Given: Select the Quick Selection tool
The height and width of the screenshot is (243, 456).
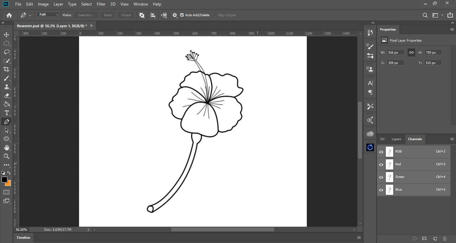Looking at the screenshot, I should pos(6,61).
